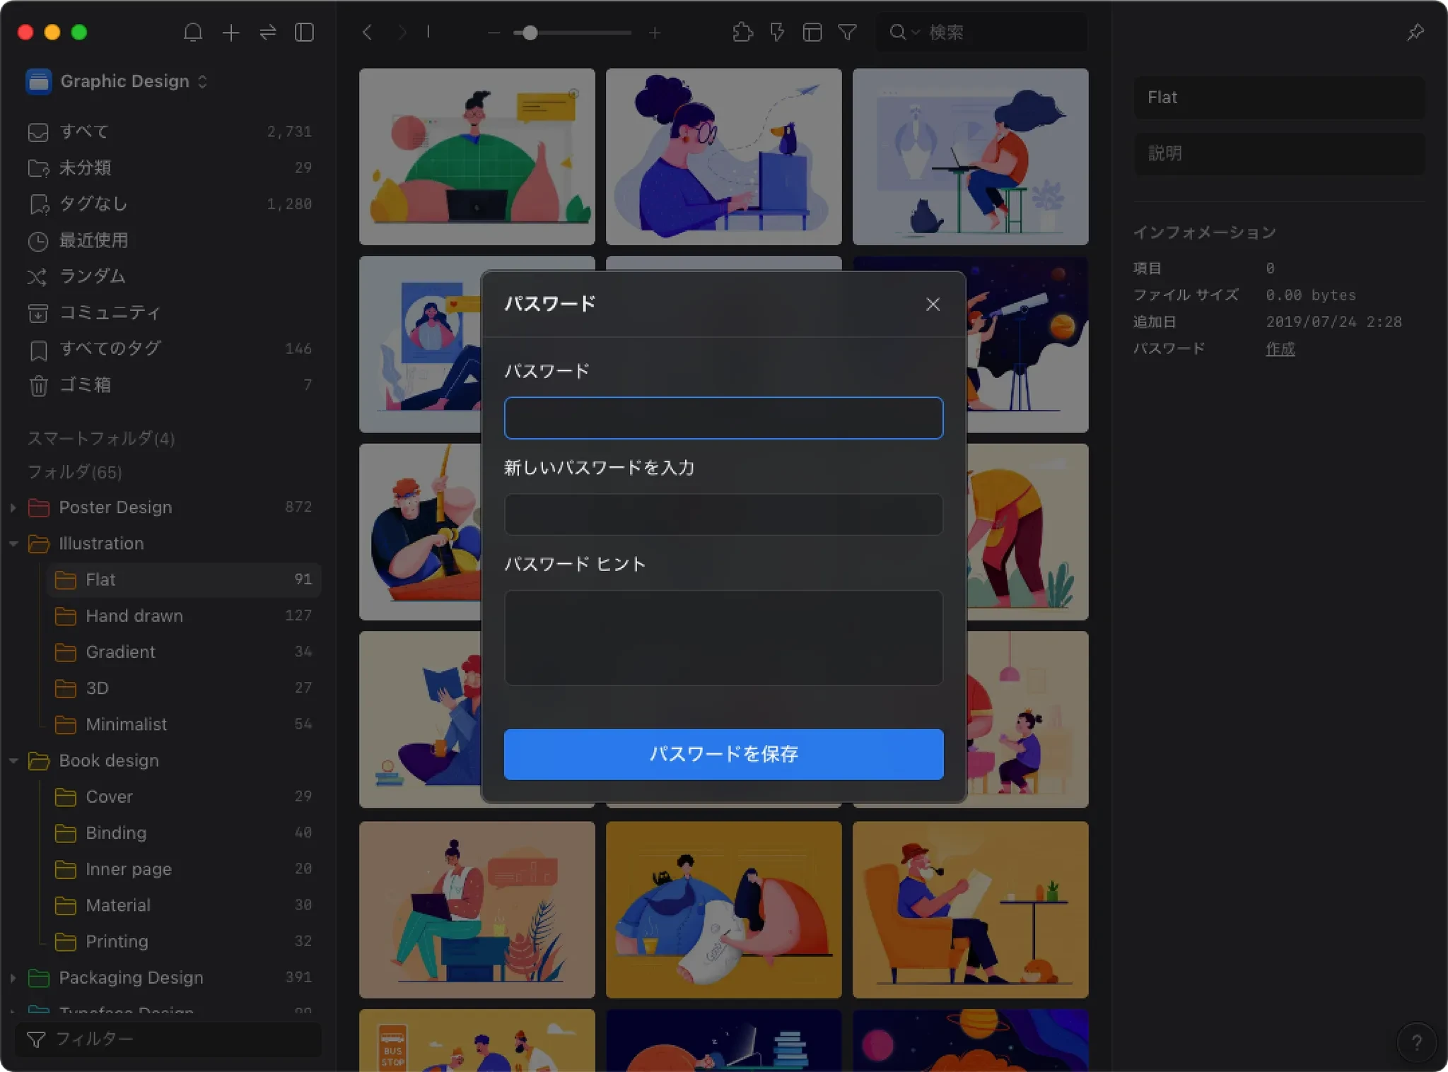The width and height of the screenshot is (1448, 1072).
Task: Select the Binding folder
Action: pyautogui.click(x=184, y=832)
